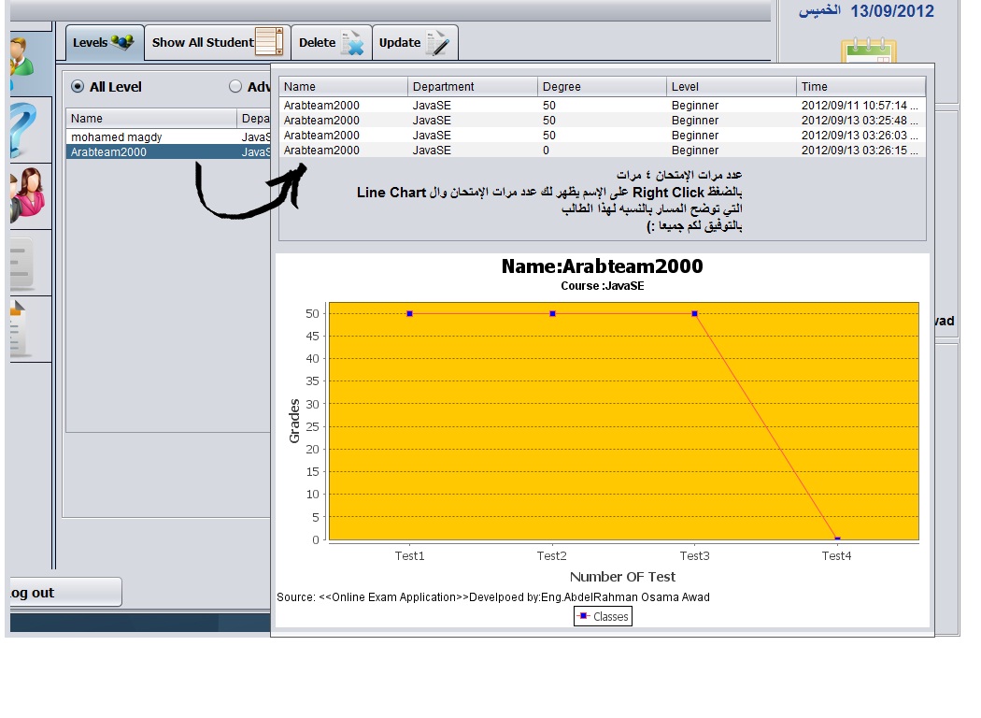Click the Log out button

65,592
